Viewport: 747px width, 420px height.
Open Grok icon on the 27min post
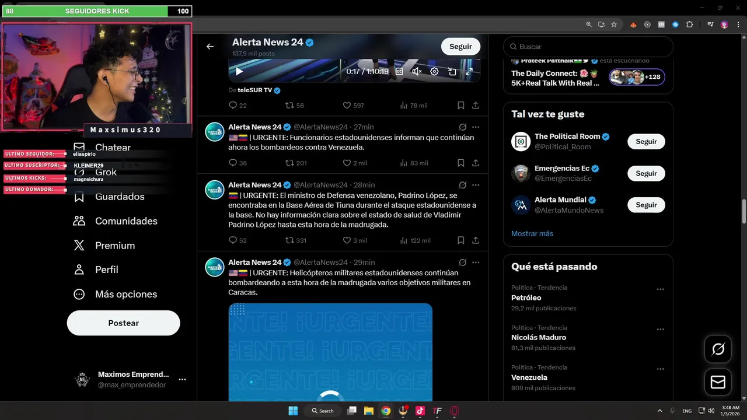(x=462, y=127)
